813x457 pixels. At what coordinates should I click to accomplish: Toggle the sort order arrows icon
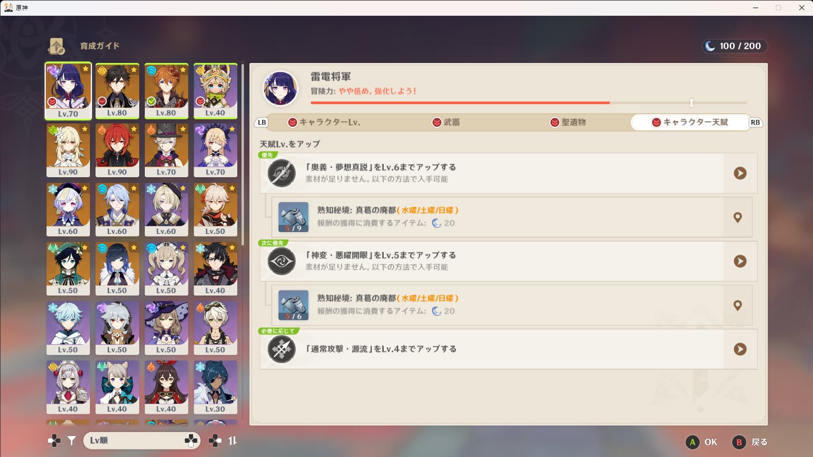(232, 441)
